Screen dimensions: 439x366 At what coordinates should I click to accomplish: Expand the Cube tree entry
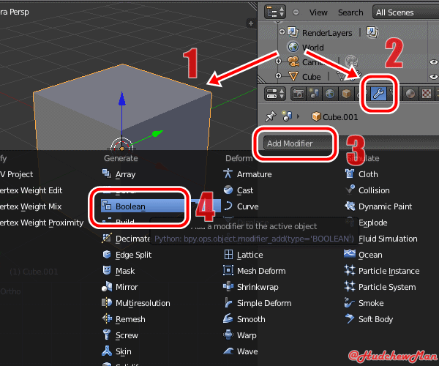pyautogui.click(x=278, y=76)
